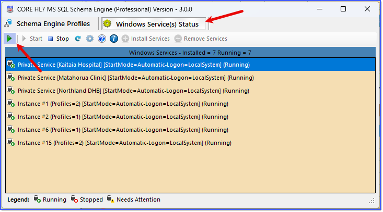Open help via the question mark icon

pyautogui.click(x=101, y=39)
